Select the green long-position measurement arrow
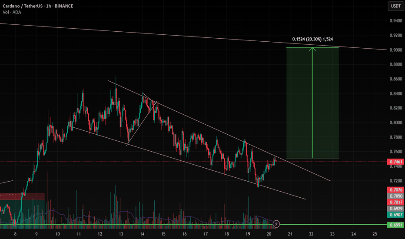Screen dimensions: 405x239 tap(312, 103)
